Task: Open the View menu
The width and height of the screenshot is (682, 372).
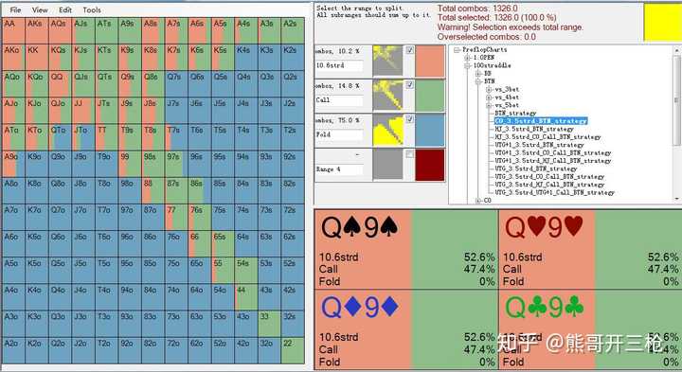Action: [40, 9]
